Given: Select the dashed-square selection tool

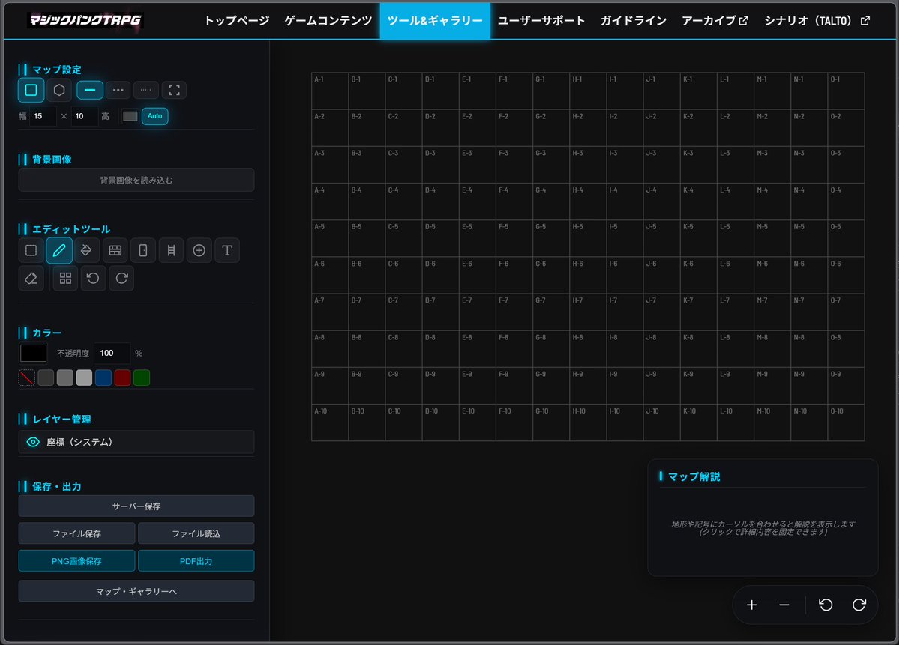Looking at the screenshot, I should coord(31,250).
